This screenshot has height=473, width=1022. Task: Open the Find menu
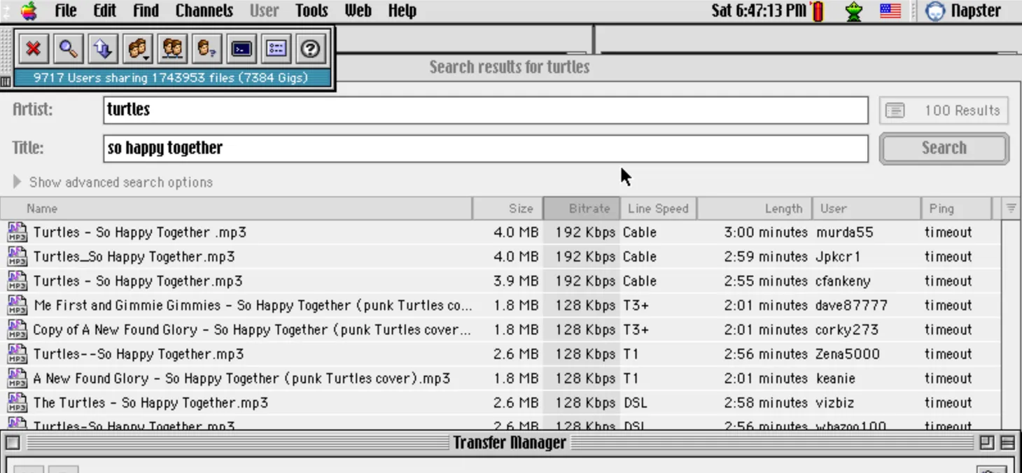click(x=146, y=10)
